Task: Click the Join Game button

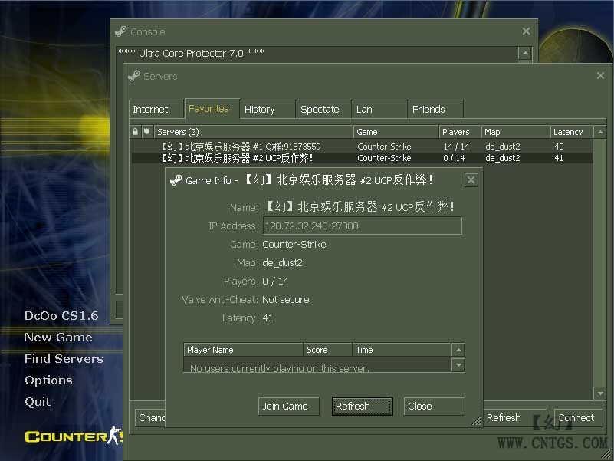Action: pyautogui.click(x=288, y=406)
